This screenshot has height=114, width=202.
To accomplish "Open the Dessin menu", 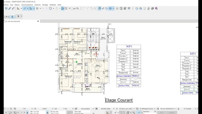I will tap(17, 5).
